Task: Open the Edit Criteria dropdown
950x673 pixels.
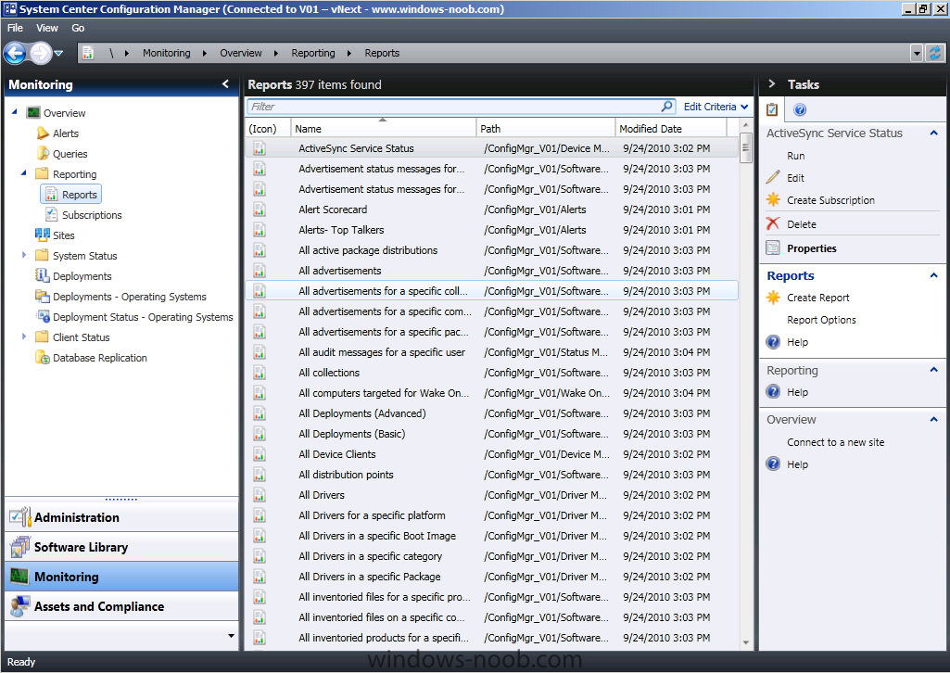Action: click(x=716, y=107)
